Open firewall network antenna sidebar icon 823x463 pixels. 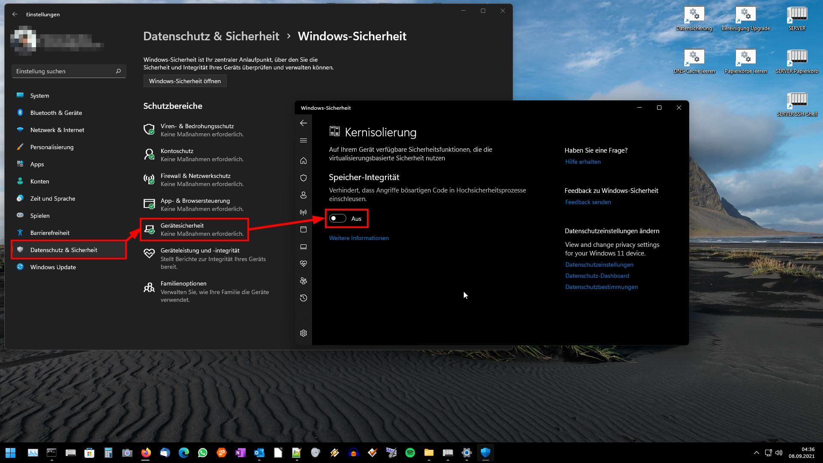[x=303, y=212]
